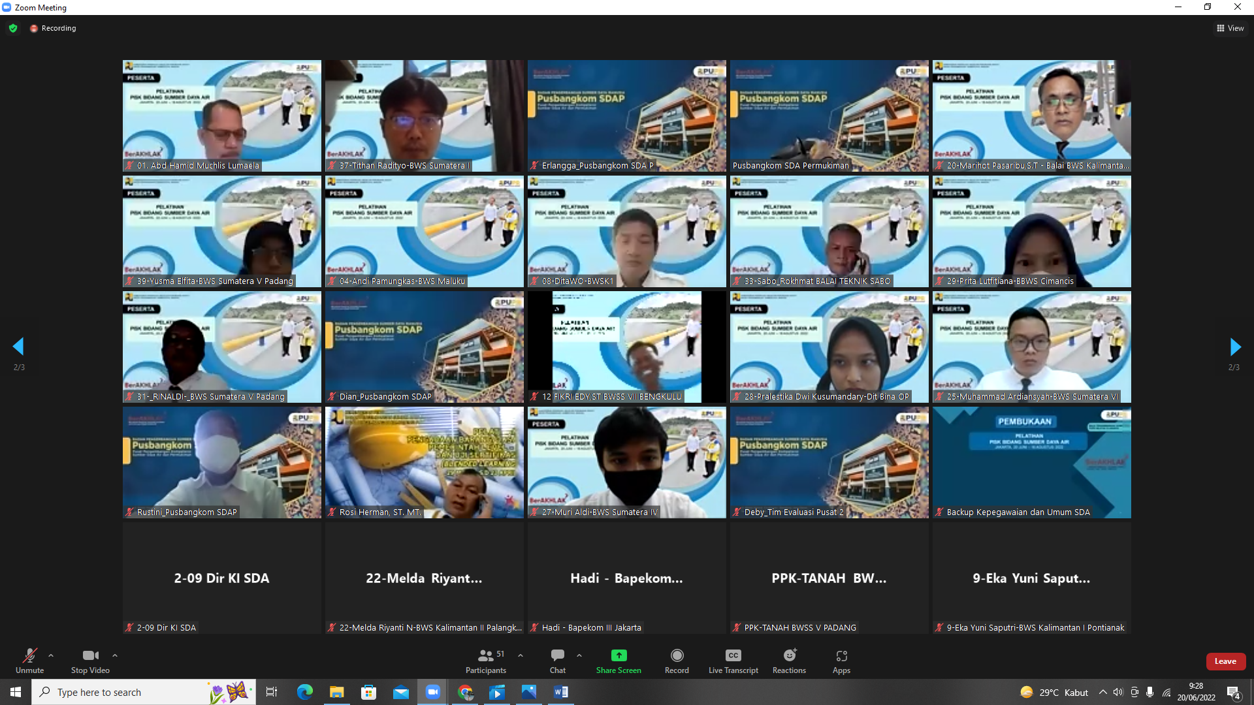The image size is (1254, 705).
Task: Click the red Leave button
Action: (x=1225, y=661)
